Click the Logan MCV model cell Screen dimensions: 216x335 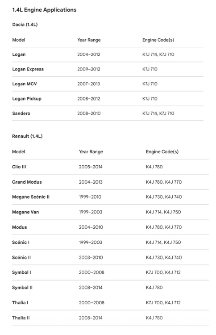tap(25, 84)
